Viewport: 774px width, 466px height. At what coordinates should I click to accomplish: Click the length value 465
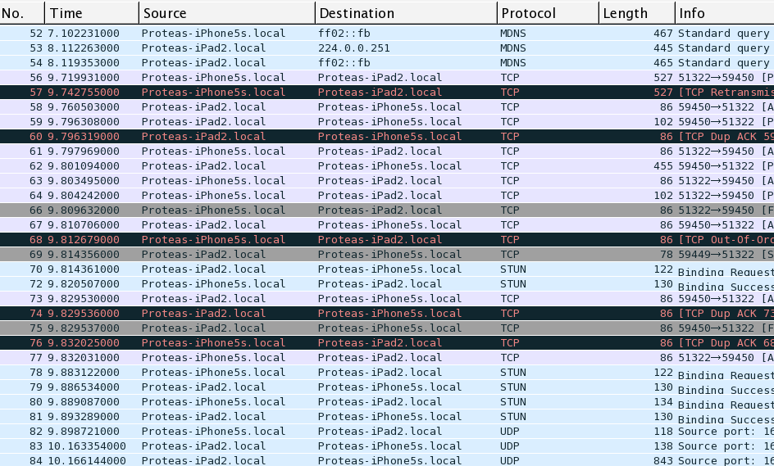[663, 62]
